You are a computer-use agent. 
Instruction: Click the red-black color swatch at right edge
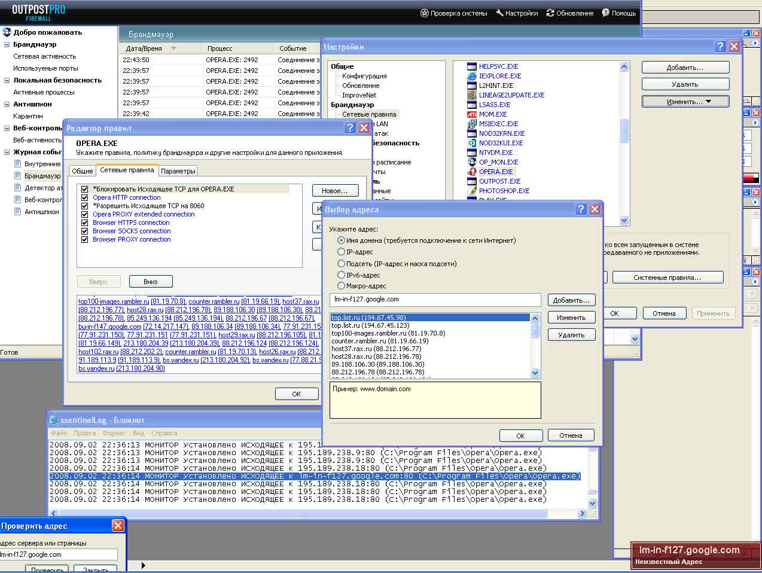coord(751,178)
